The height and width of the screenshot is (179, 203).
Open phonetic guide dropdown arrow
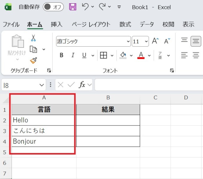click(169, 56)
